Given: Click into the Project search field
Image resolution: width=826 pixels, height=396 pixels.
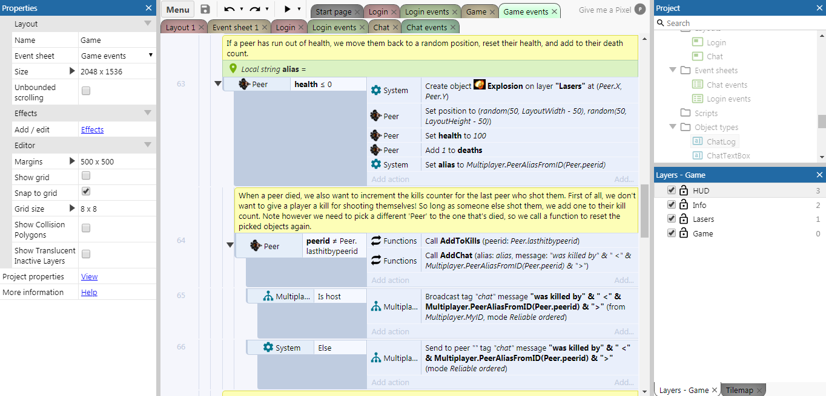Looking at the screenshot, I should pos(739,23).
